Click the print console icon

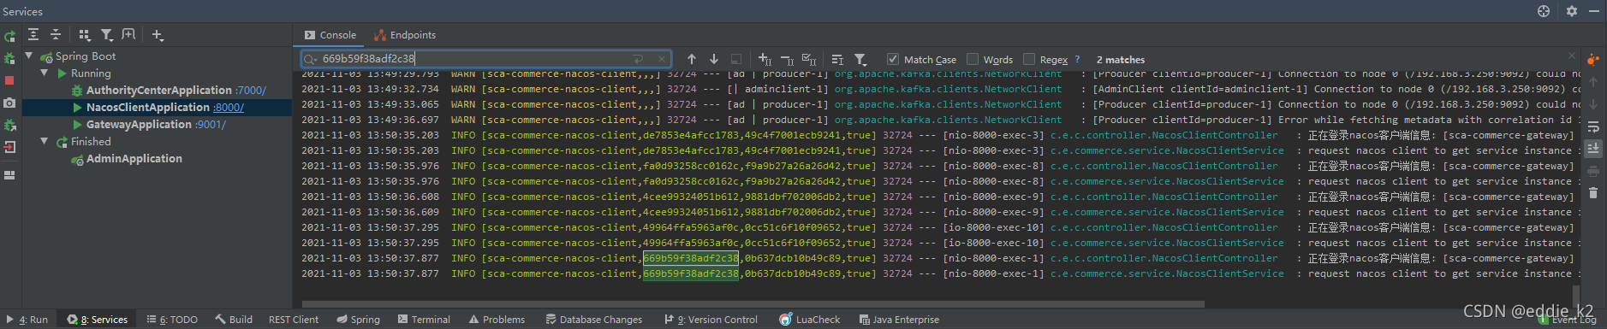[x=1592, y=171]
